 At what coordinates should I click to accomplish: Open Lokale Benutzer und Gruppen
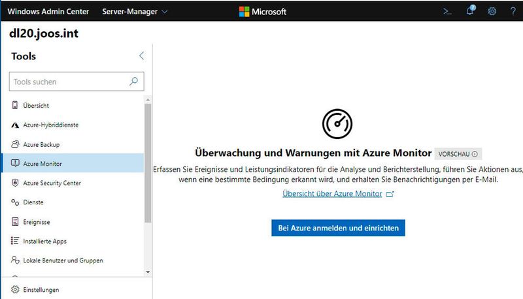73,260
